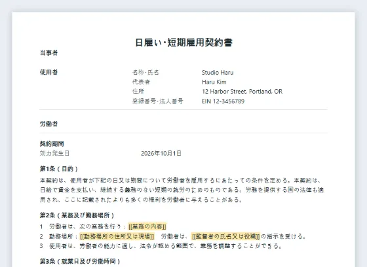The width and height of the screenshot is (367, 267).
Task: Click the 第1条（目的）heading
Action: [59, 169]
